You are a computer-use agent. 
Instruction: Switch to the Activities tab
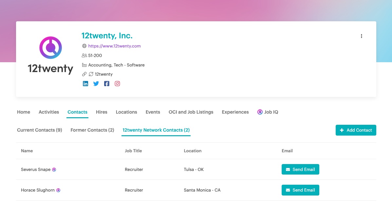click(x=49, y=112)
